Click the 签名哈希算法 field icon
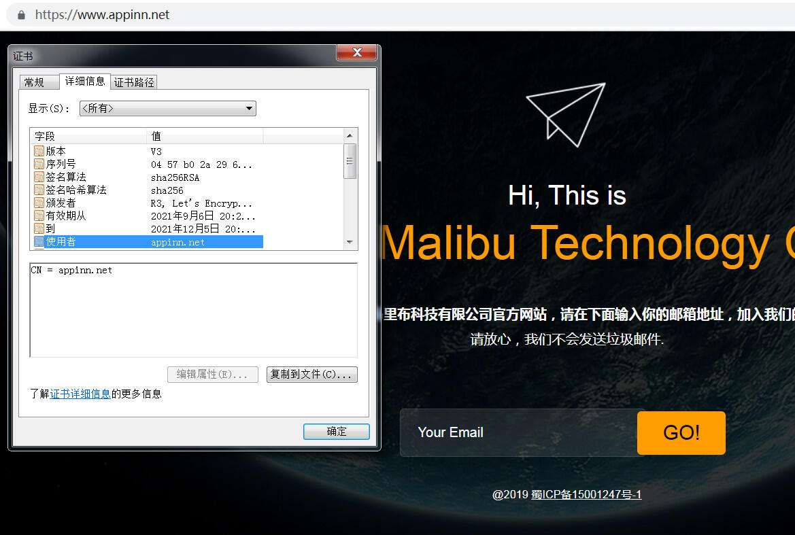This screenshot has height=535, width=795. click(39, 190)
